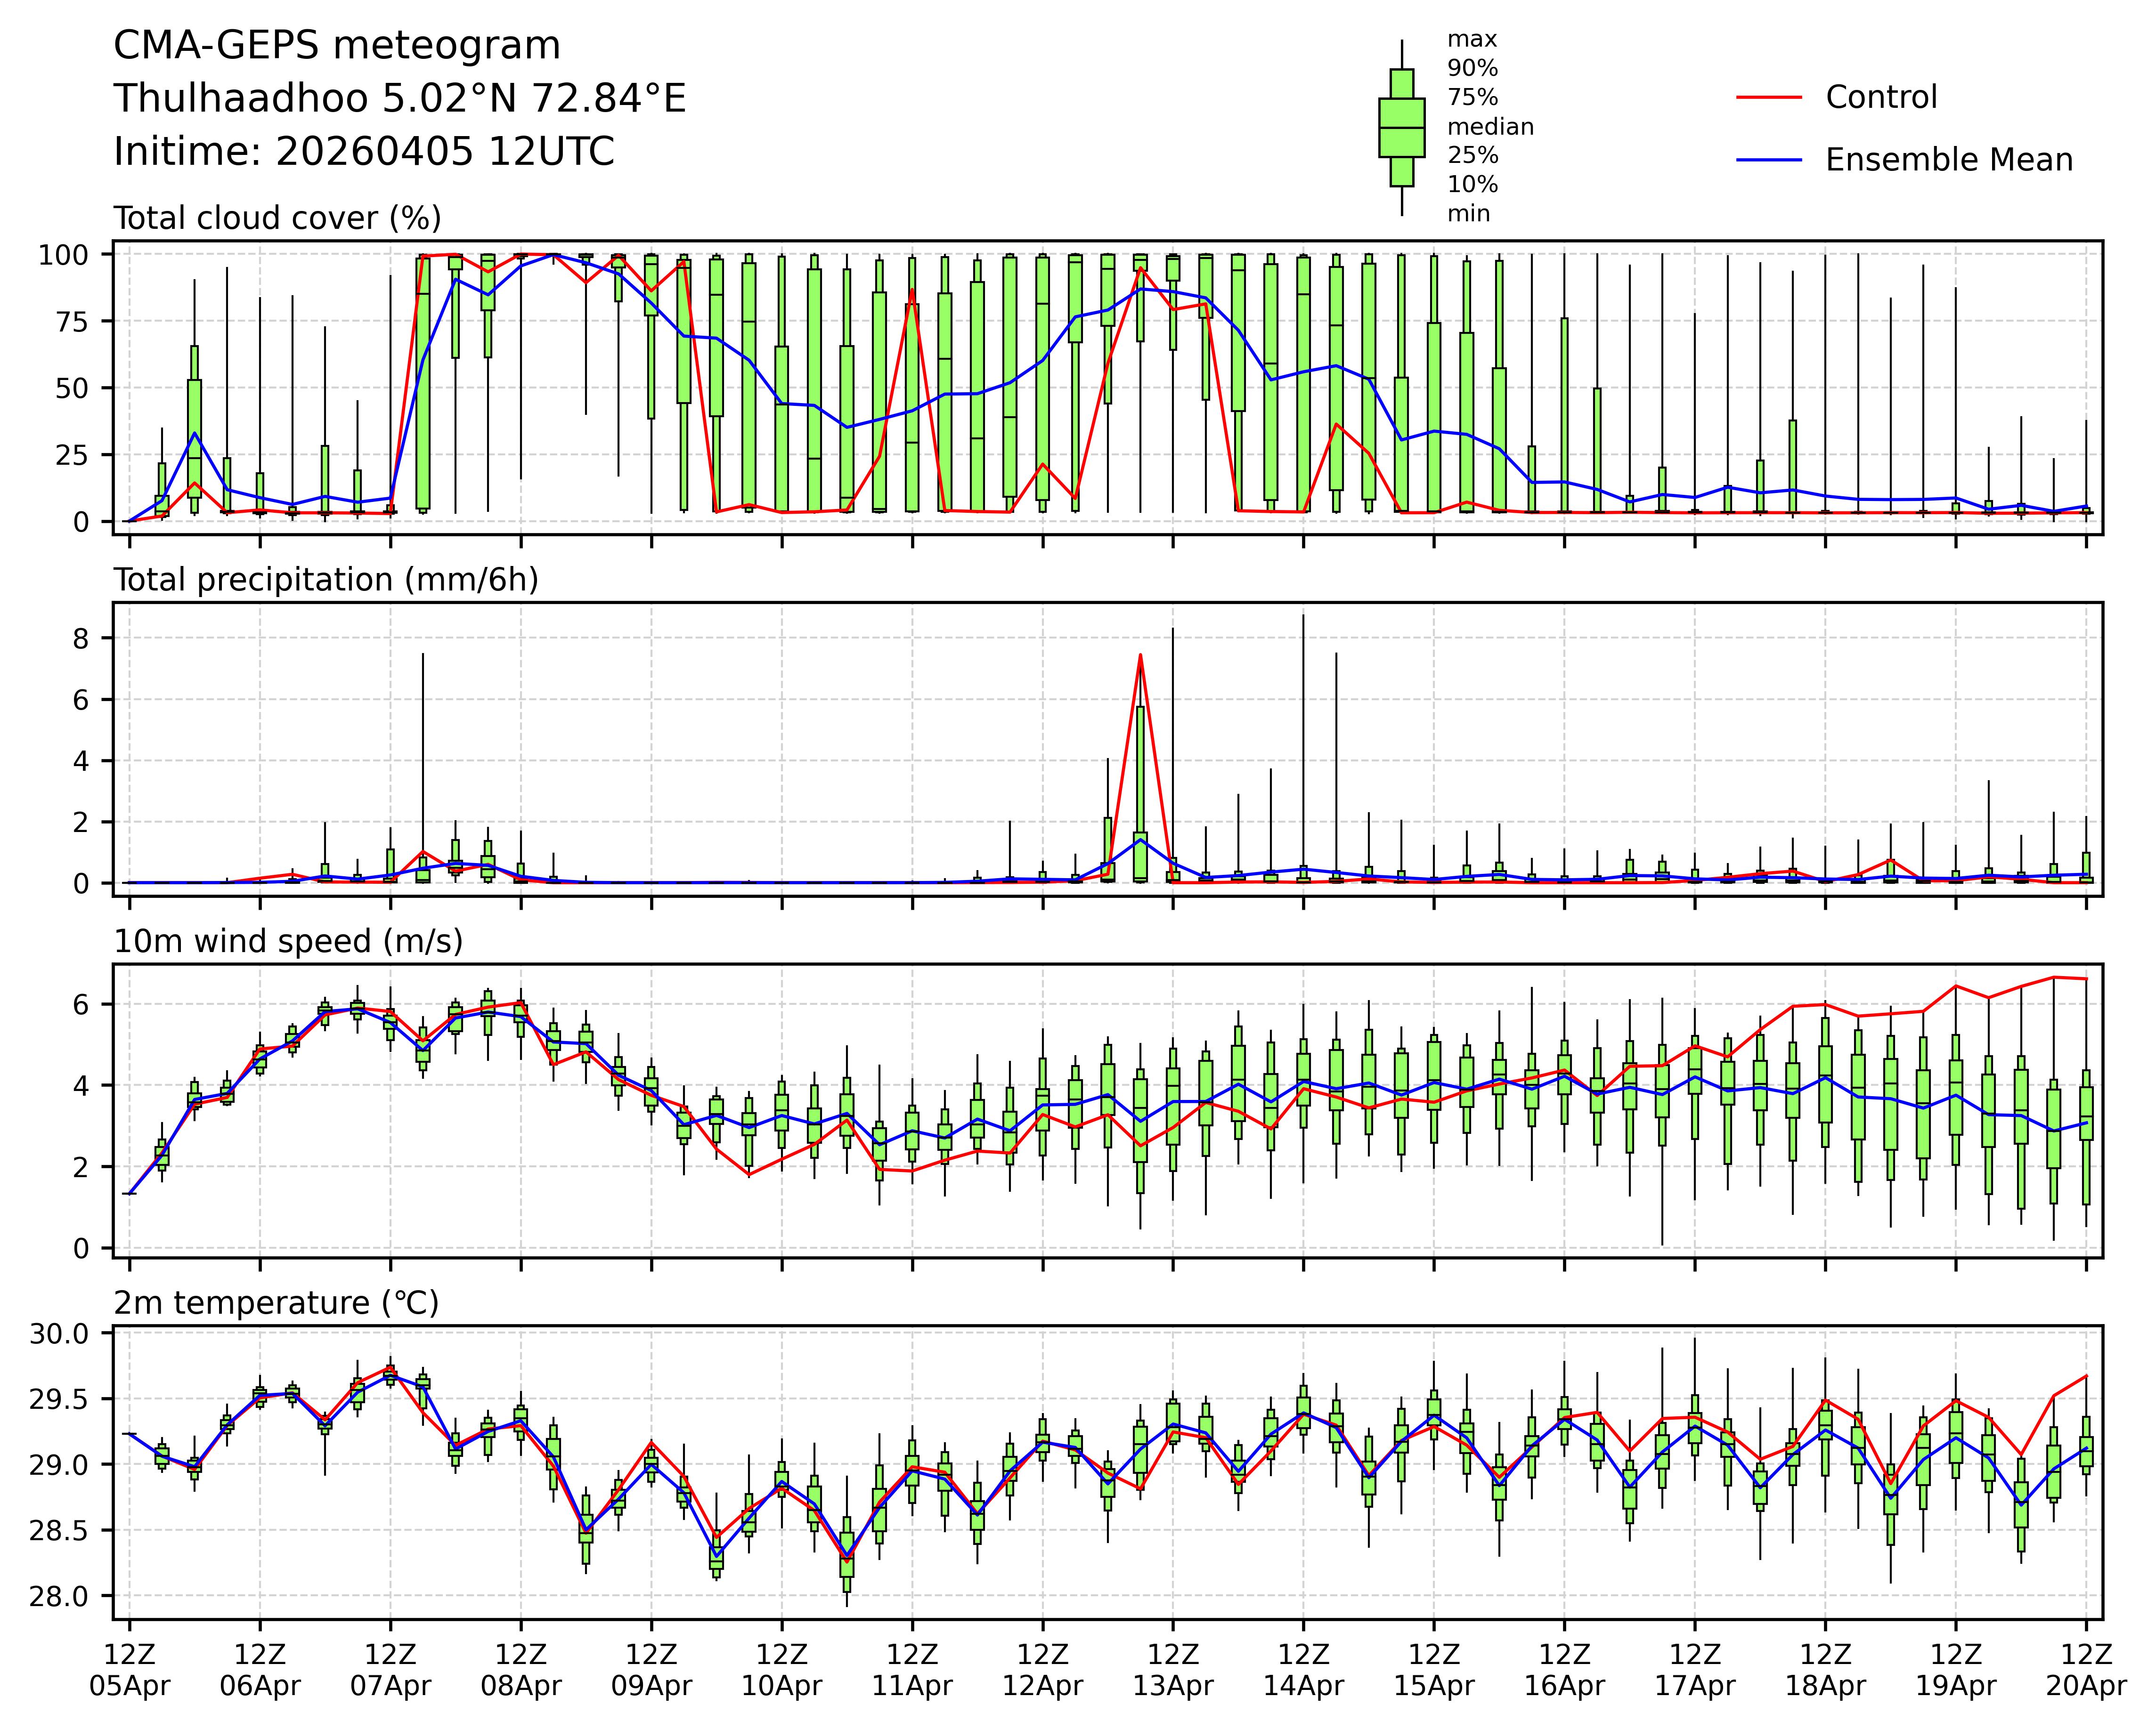The height and width of the screenshot is (1729, 2156).
Task: Click the CMA-GEPS meteogram title
Action: (x=337, y=46)
